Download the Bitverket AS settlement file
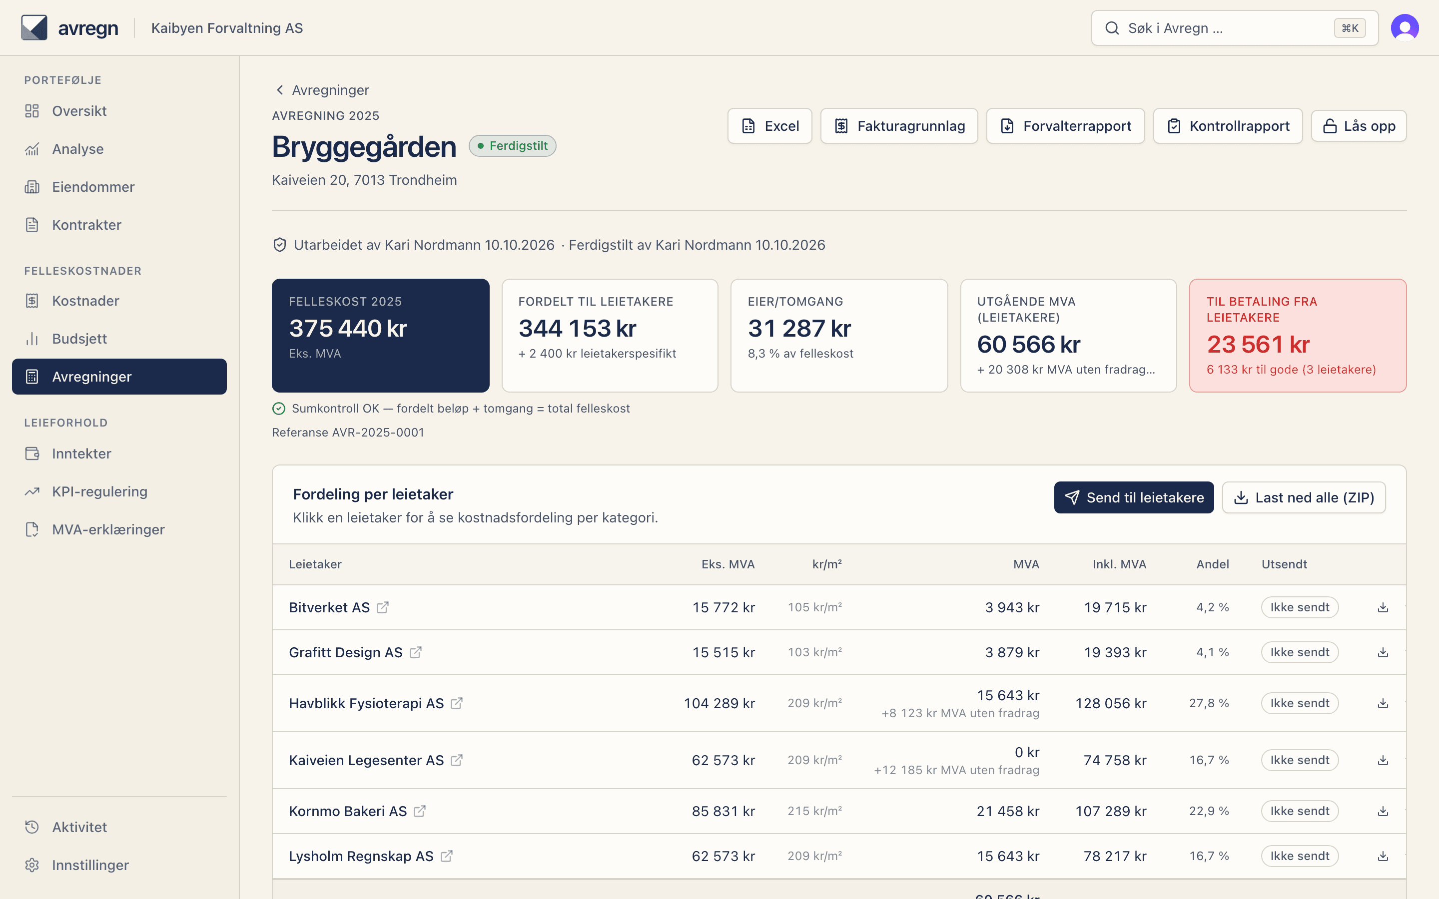Screen dimensions: 1439x899 (x=1383, y=607)
